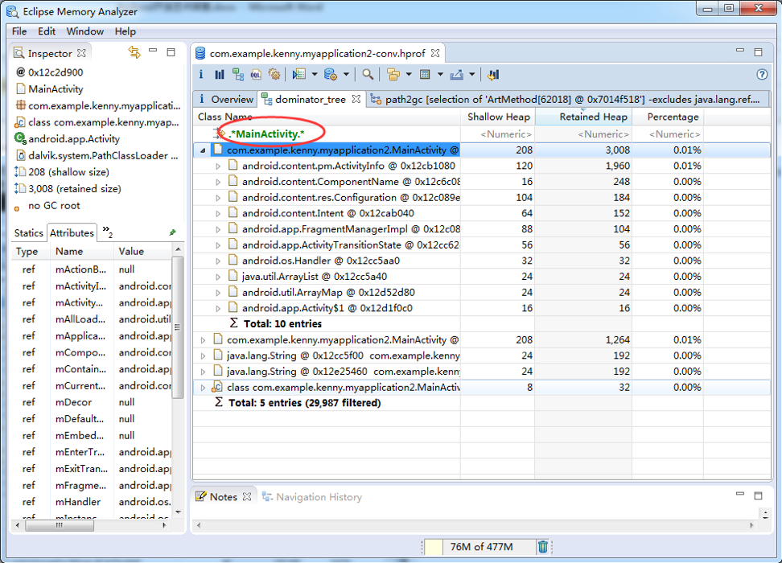
Task: Open the Query Browser database icon
Action: pyautogui.click(x=330, y=75)
